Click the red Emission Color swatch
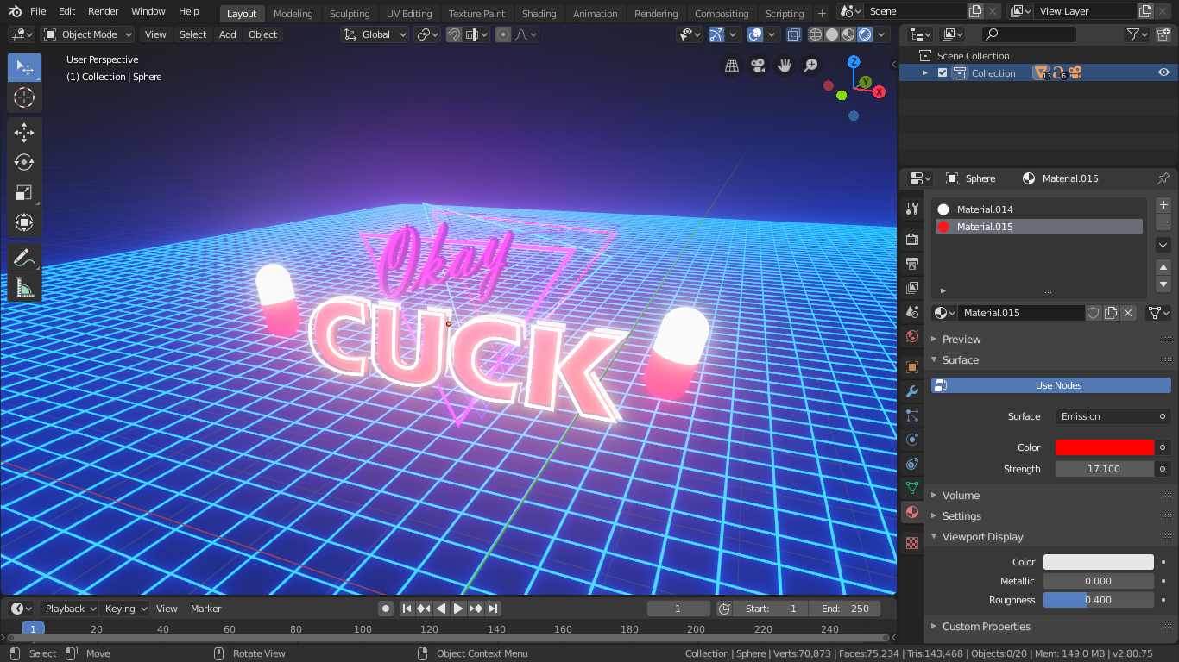 [1104, 447]
